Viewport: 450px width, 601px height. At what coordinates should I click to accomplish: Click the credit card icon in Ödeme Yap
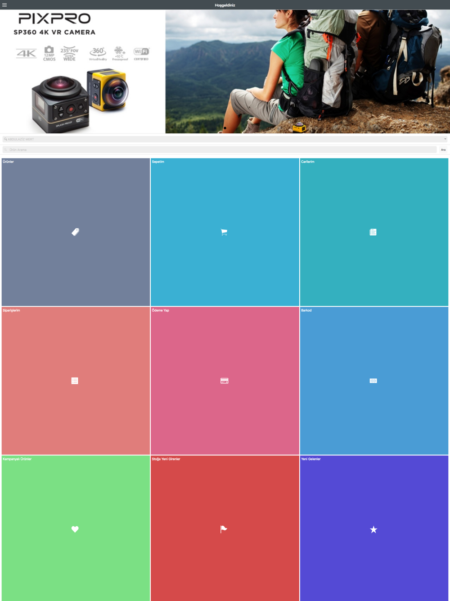click(x=225, y=381)
